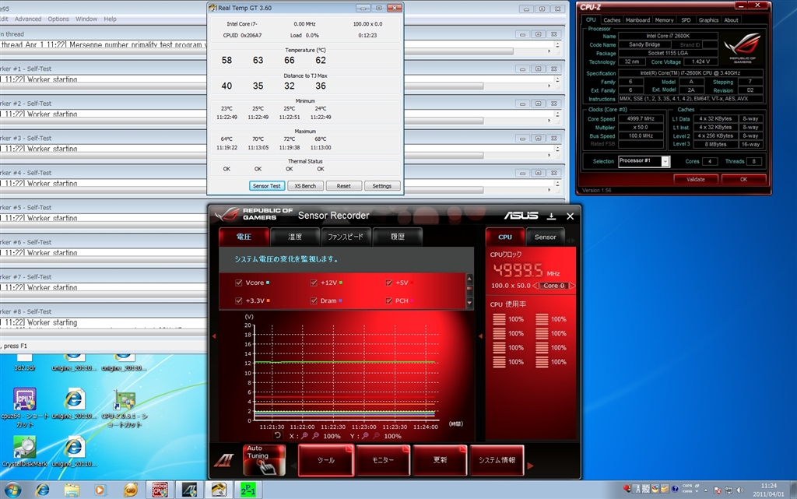This screenshot has height=499, width=797.
Task: Click the graph reset arrow icon
Action: coord(278,436)
